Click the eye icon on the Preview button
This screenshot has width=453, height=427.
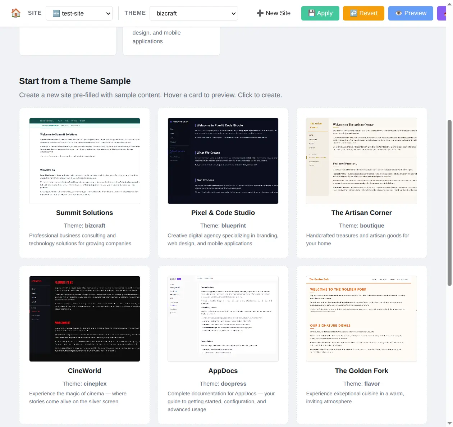[x=398, y=13]
